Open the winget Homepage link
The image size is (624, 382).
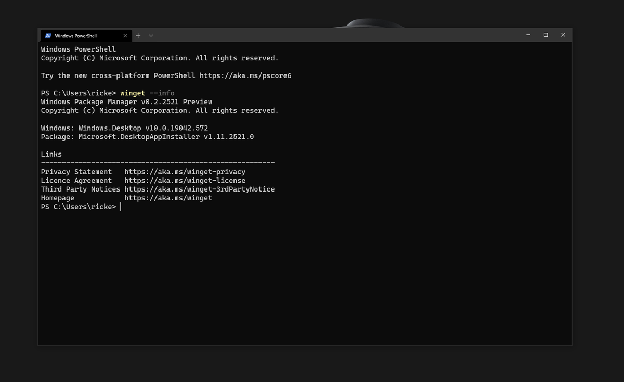pyautogui.click(x=167, y=198)
